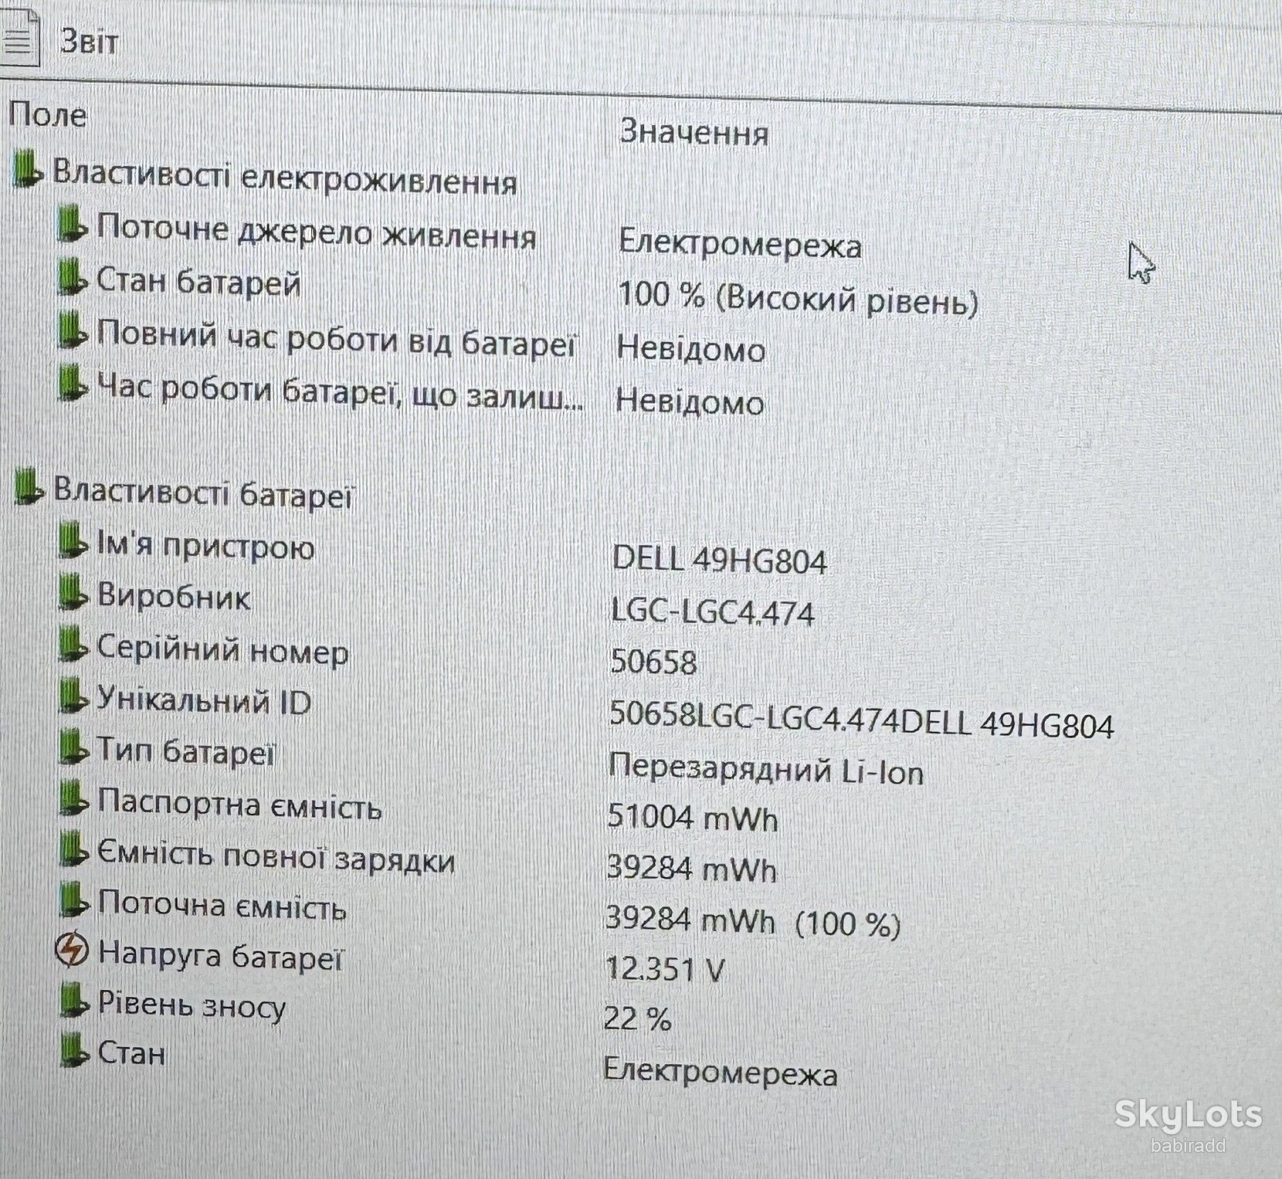This screenshot has width=1282, height=1179.
Task: Click the lightning icon beside Напруга батареї
Action: [x=73, y=950]
